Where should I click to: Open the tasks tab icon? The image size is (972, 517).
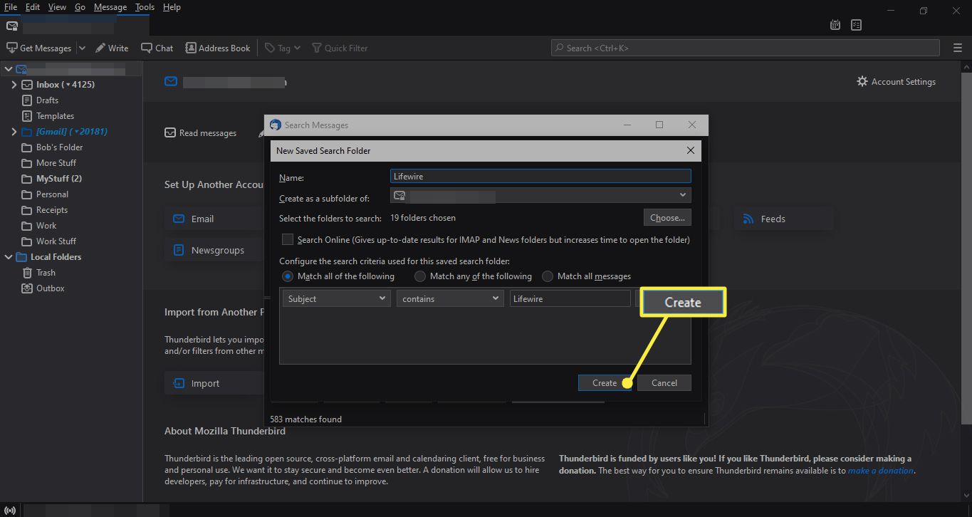pos(856,25)
